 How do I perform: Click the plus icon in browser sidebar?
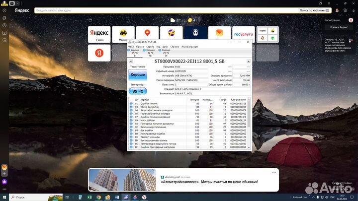4,174
